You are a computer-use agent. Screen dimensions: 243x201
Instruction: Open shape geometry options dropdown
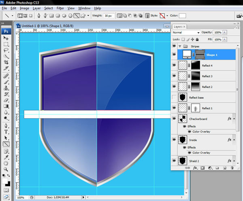point(88,16)
